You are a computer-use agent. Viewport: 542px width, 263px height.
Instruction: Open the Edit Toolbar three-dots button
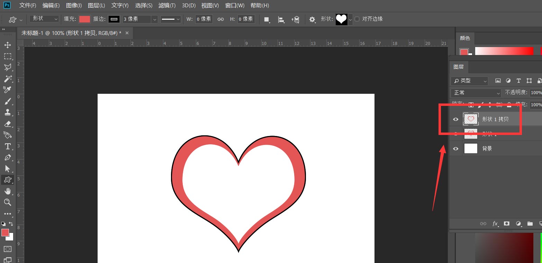point(8,214)
